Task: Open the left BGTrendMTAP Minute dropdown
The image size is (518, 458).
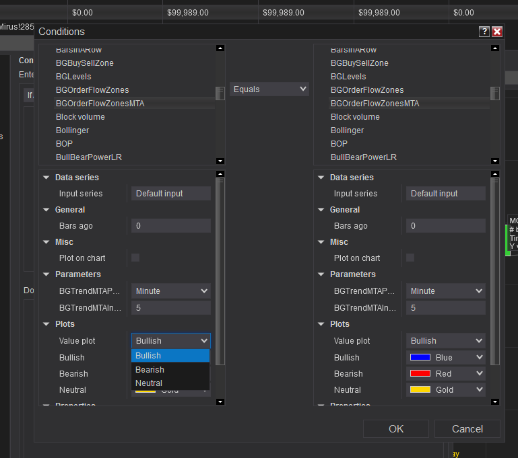Action: point(171,291)
